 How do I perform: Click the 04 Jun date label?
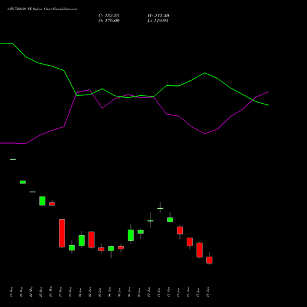point(110,292)
